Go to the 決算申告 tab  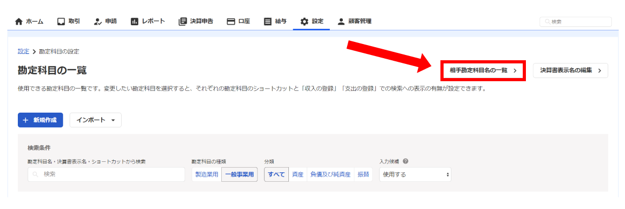tap(196, 21)
